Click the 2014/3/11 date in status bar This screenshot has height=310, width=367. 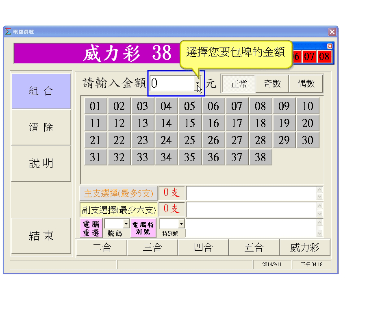tap(272, 264)
